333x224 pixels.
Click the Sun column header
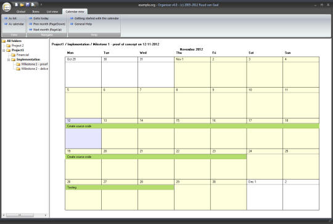click(287, 52)
